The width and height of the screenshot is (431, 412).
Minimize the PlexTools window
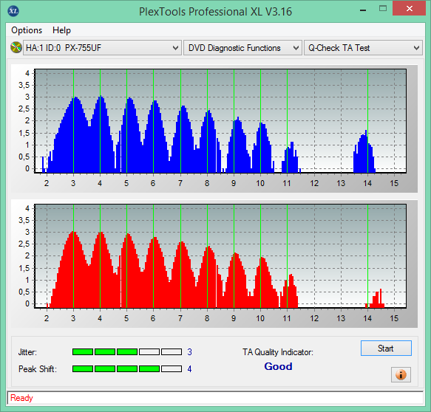[x=363, y=10]
